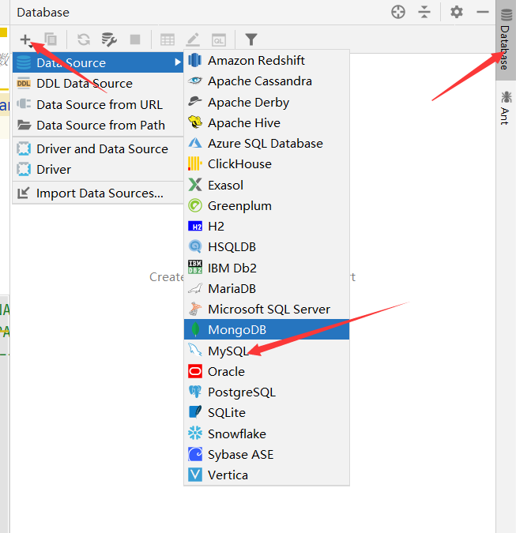
Task: Select Apache Cassandra data source
Action: click(266, 81)
